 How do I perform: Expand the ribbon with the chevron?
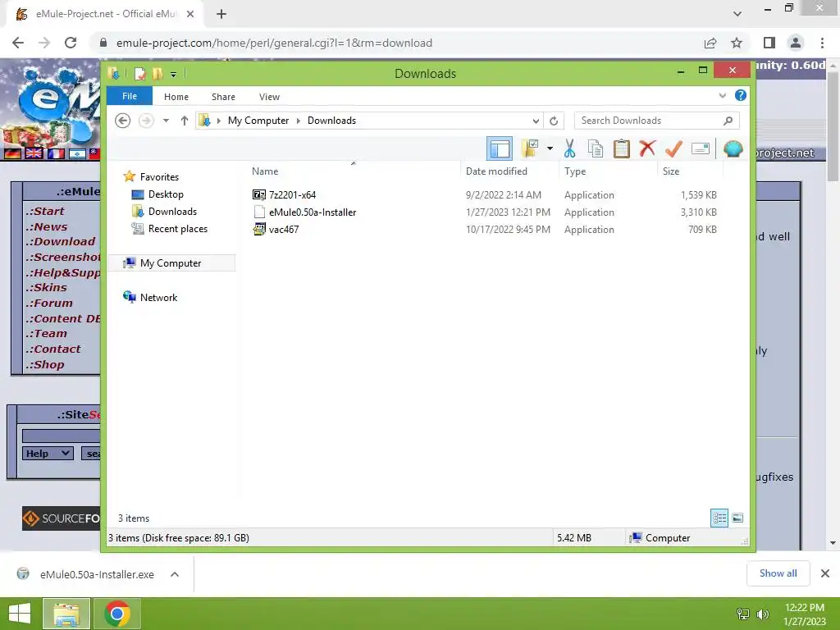click(722, 96)
